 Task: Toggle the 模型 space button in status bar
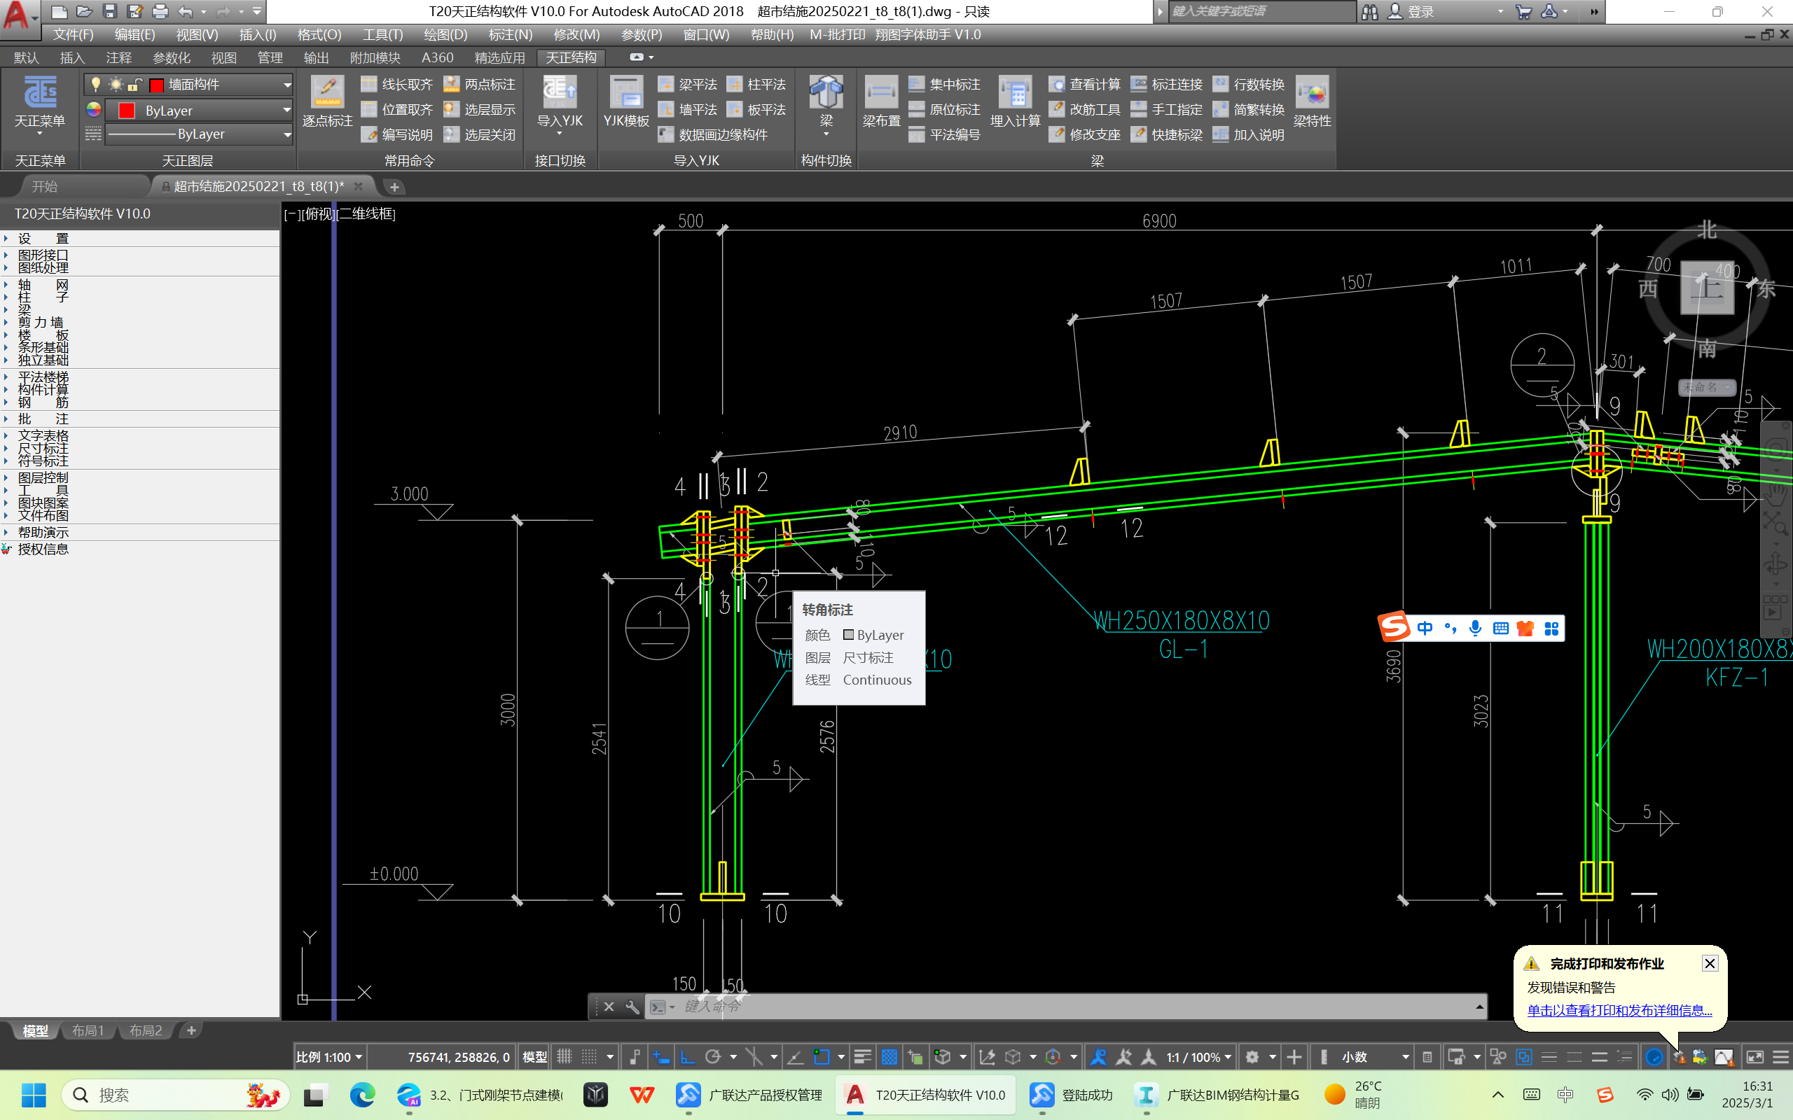coord(534,1057)
